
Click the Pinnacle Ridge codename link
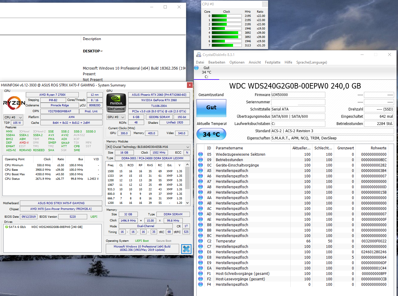60,105
